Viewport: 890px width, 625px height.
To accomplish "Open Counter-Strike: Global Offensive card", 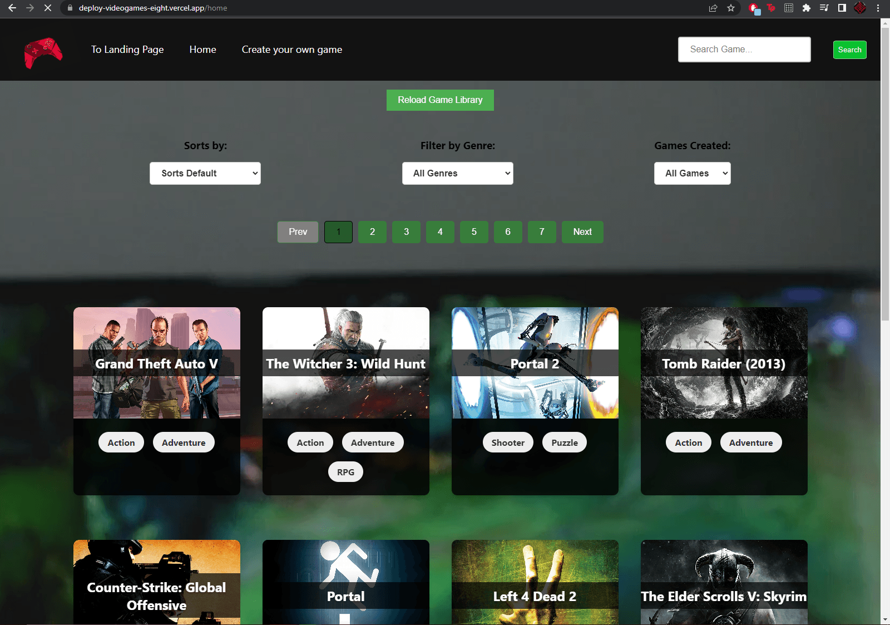I will [157, 582].
